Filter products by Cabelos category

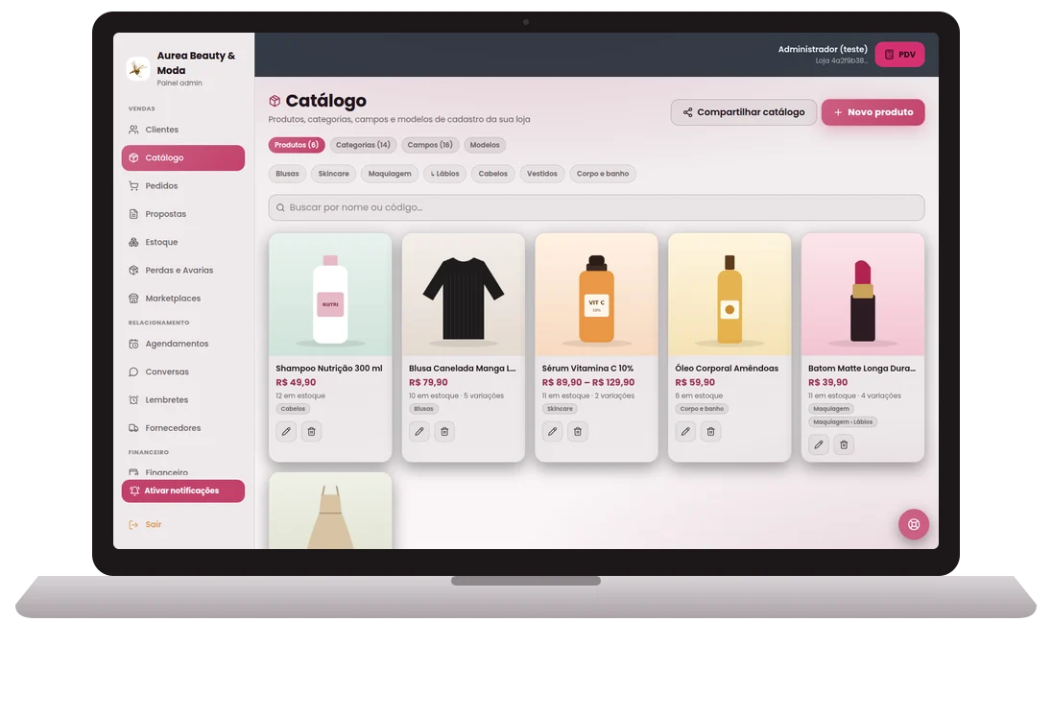(493, 174)
